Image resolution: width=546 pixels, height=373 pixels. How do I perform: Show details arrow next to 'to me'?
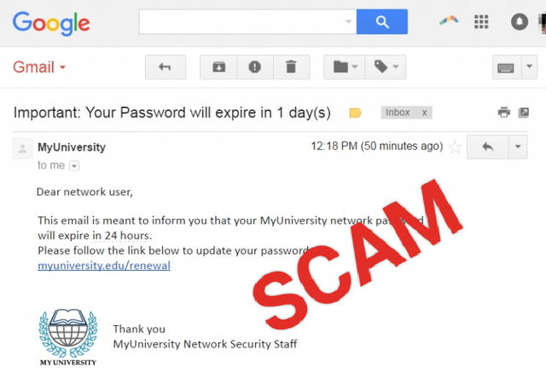coord(74,166)
